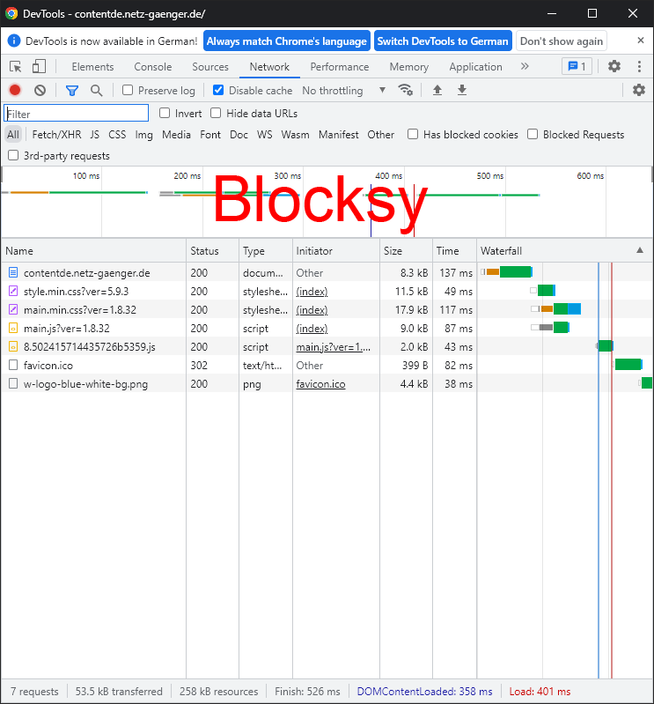
Task: Import HAR file upload arrow icon
Action: click(x=437, y=90)
